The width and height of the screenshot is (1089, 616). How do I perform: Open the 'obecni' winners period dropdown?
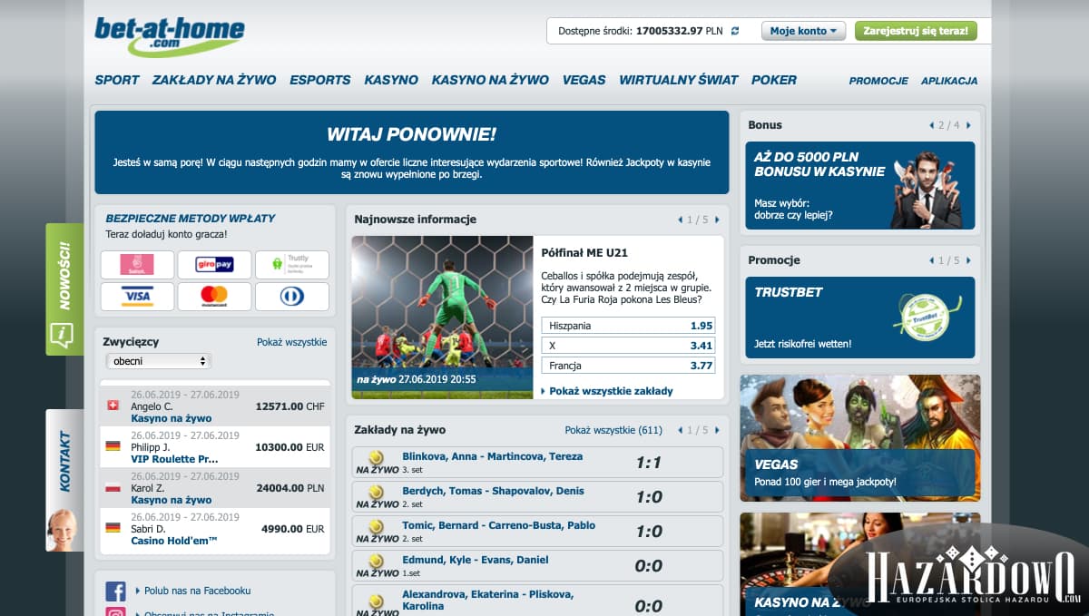tap(159, 361)
